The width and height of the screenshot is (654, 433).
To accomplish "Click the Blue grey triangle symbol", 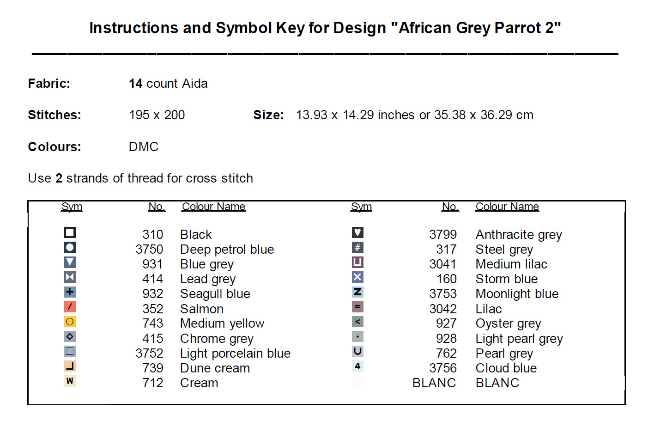I will point(70,262).
